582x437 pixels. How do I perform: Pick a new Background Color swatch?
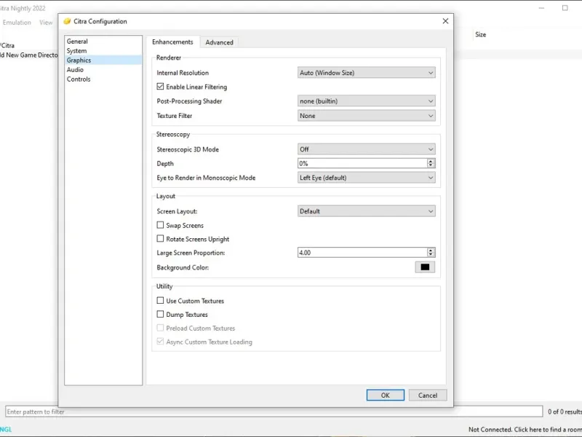tap(425, 267)
